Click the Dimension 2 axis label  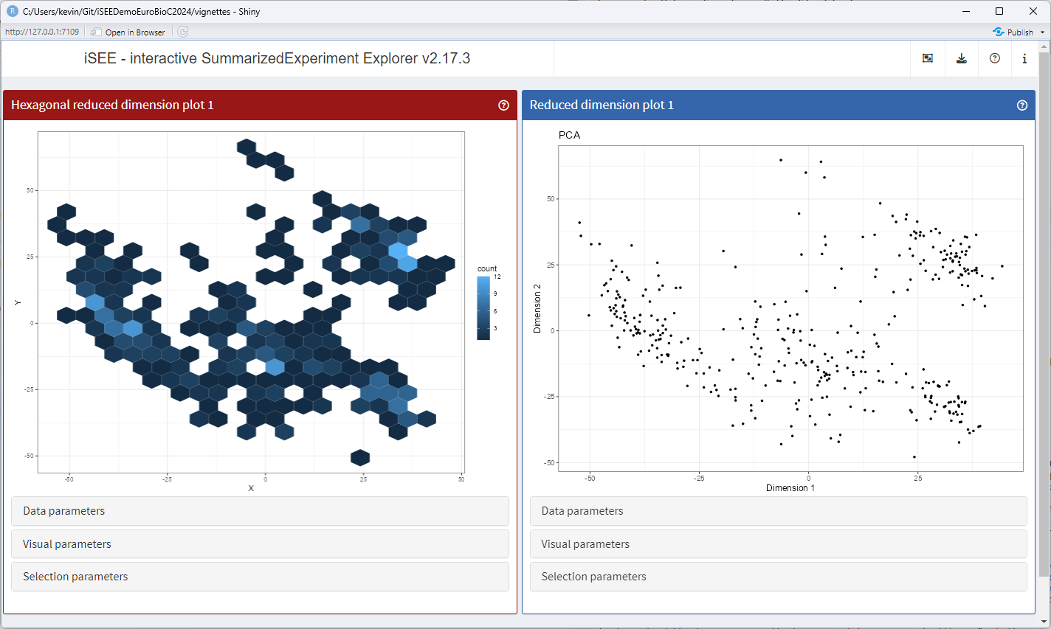click(x=537, y=308)
